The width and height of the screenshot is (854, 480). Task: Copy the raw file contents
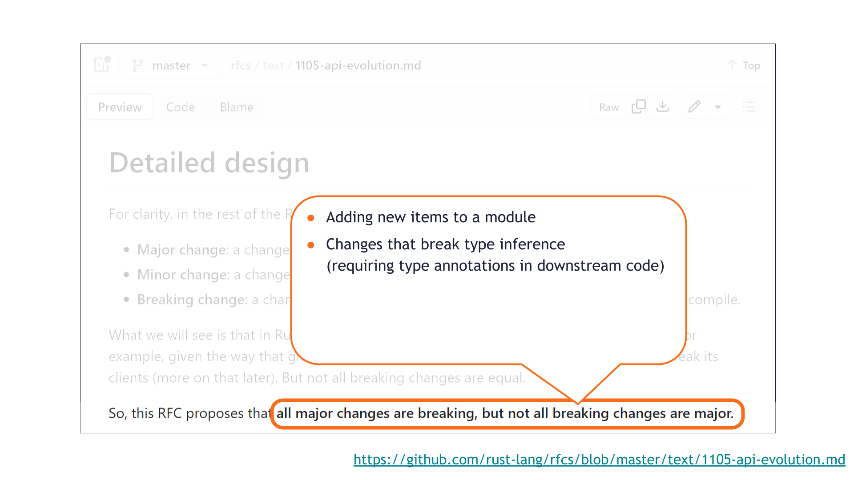[x=639, y=107]
